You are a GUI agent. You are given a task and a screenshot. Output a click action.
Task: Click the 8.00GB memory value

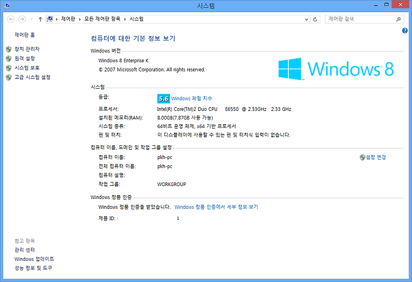point(185,118)
